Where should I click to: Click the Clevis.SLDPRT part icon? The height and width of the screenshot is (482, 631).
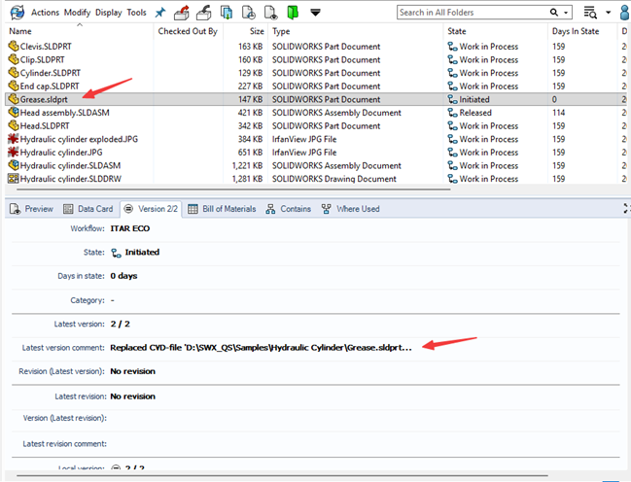pyautogui.click(x=14, y=47)
